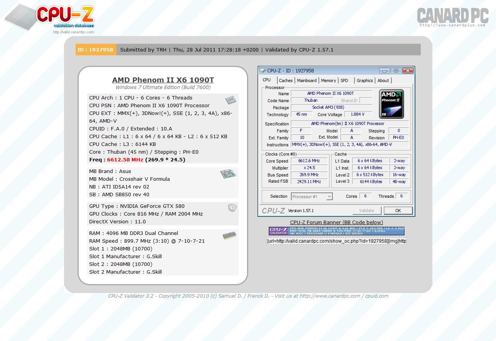Click the Slot 2 Manufacturer G.Skill line
Image resolution: width=496 pixels, height=341 pixels.
126,272
